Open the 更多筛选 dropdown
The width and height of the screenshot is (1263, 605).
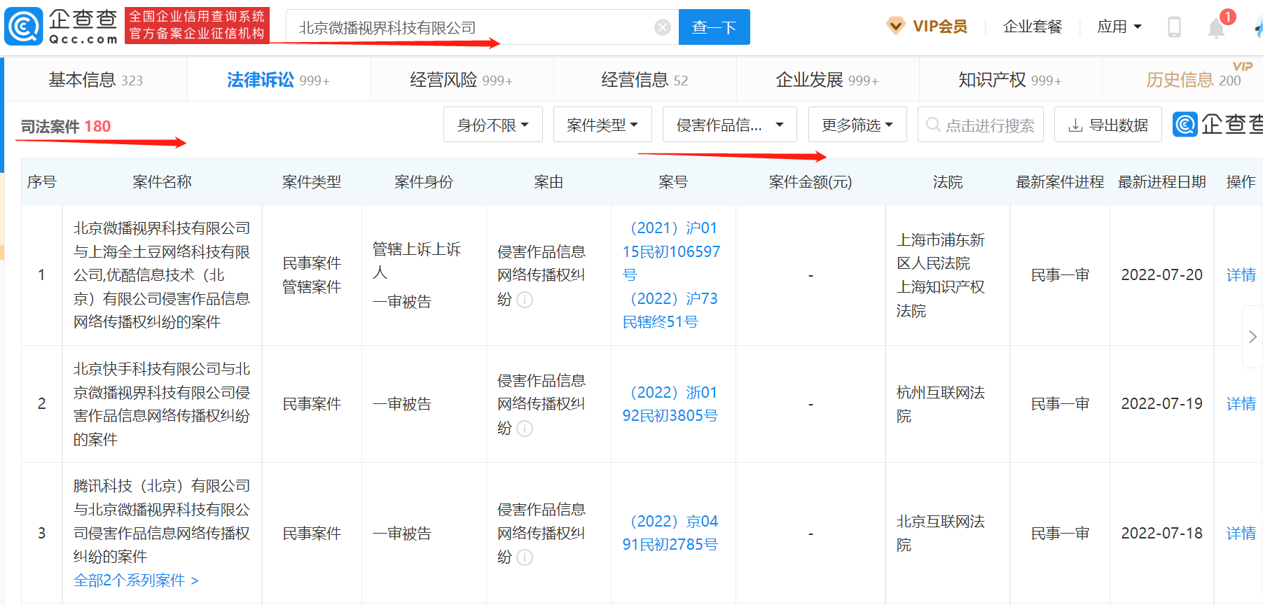pos(857,125)
